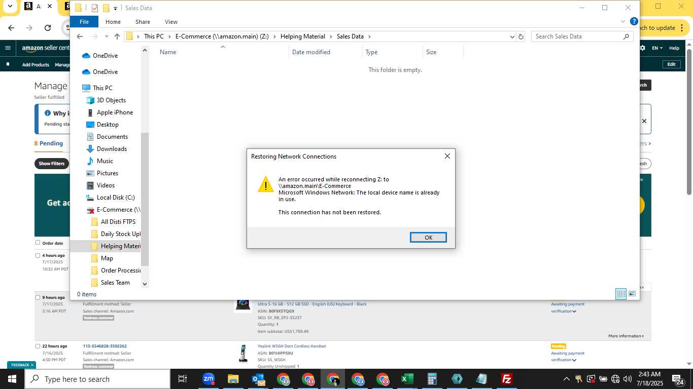
Task: Go up one folder level in Explorer
Action: click(x=117, y=36)
